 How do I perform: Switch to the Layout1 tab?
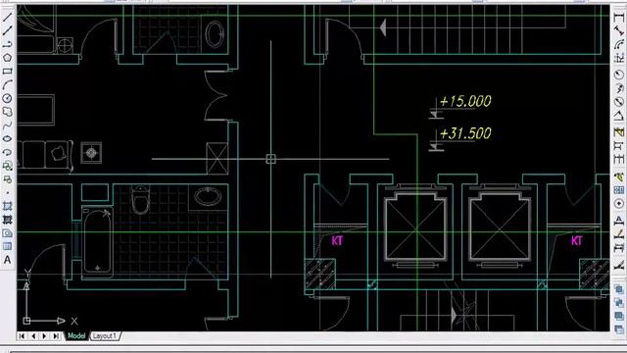[x=105, y=335]
